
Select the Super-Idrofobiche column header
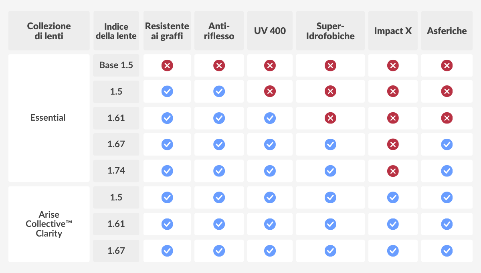[330, 31]
